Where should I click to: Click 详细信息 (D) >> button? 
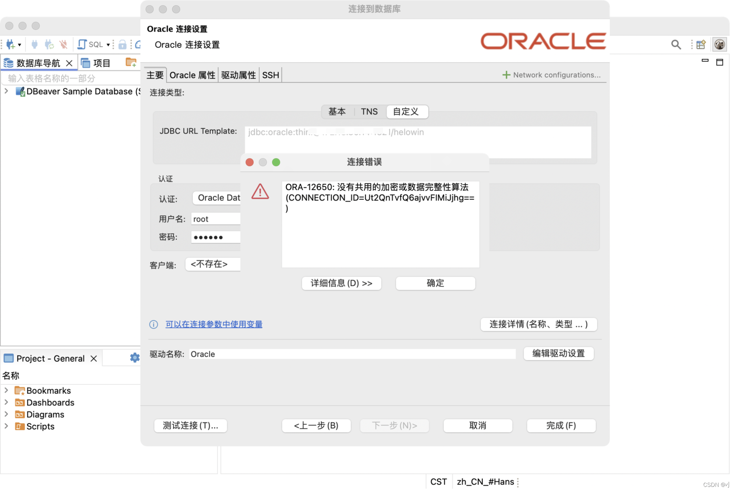[342, 283]
